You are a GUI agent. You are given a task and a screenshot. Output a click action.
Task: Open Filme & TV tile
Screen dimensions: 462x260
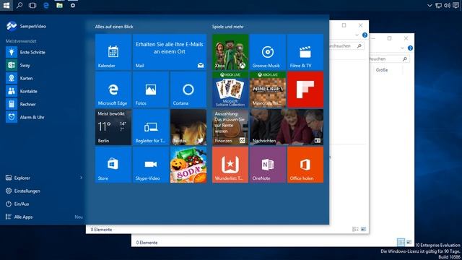click(305, 52)
